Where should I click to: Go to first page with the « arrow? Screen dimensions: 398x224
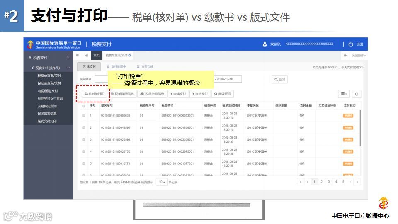(x=301, y=182)
